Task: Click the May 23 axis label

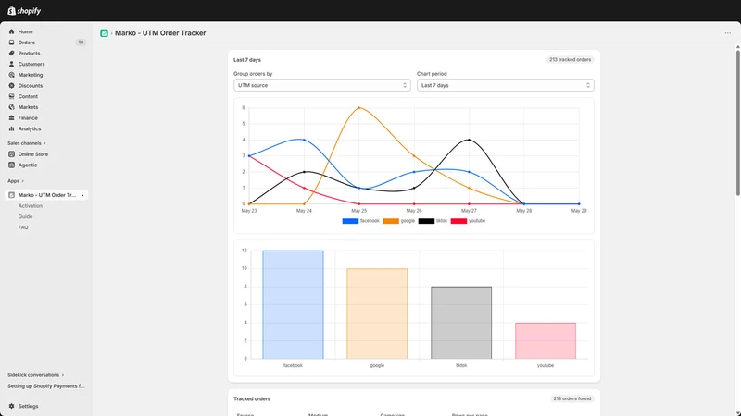Action: (249, 211)
